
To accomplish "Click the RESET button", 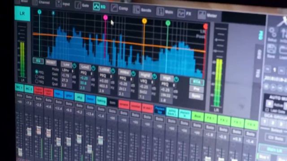I will (x=51, y=63).
